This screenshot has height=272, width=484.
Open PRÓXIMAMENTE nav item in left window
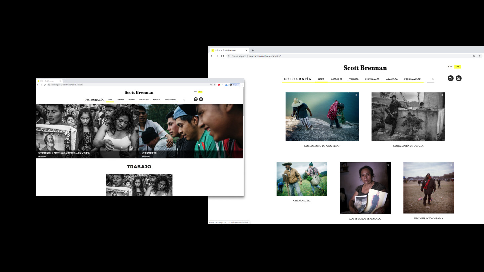click(170, 100)
